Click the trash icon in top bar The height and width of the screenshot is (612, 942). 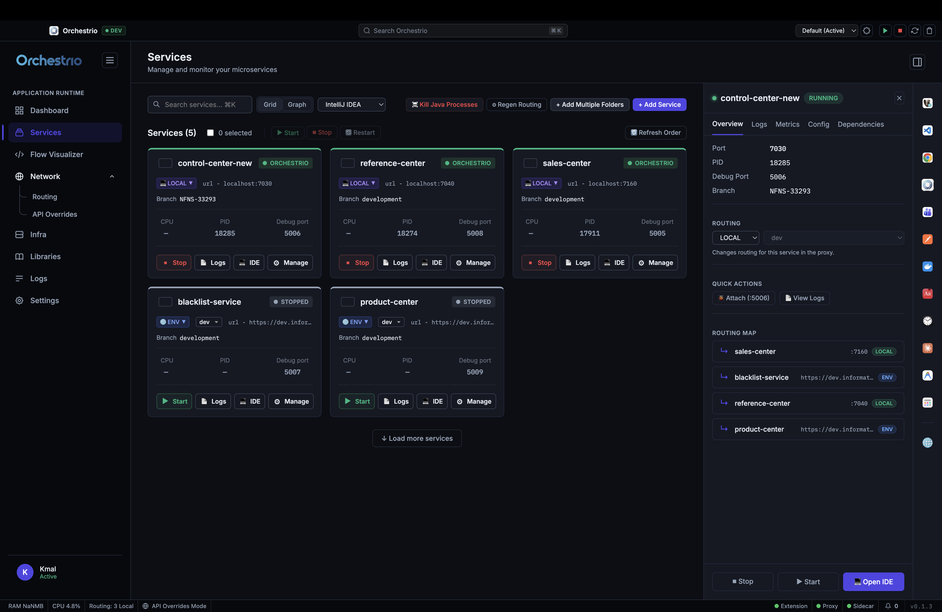coord(929,30)
